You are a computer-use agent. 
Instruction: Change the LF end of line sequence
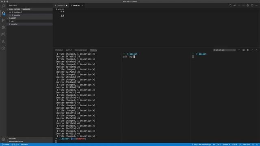pos(240,144)
